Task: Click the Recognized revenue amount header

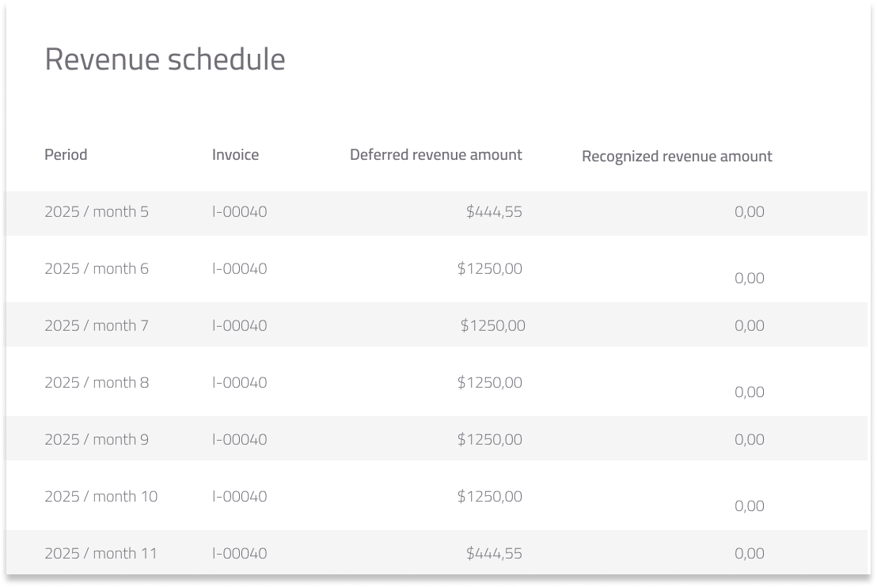Action: [677, 156]
